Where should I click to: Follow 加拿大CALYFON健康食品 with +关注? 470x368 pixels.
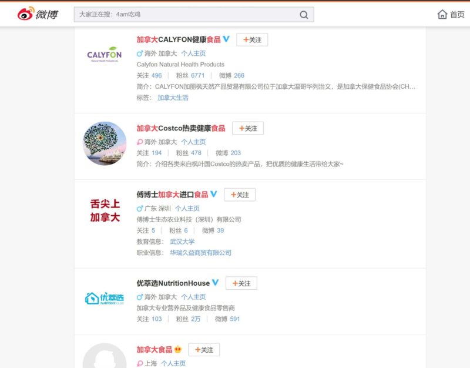[x=252, y=39]
